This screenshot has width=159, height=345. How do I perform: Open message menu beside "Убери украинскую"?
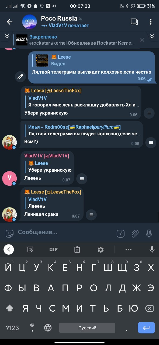(149, 113)
